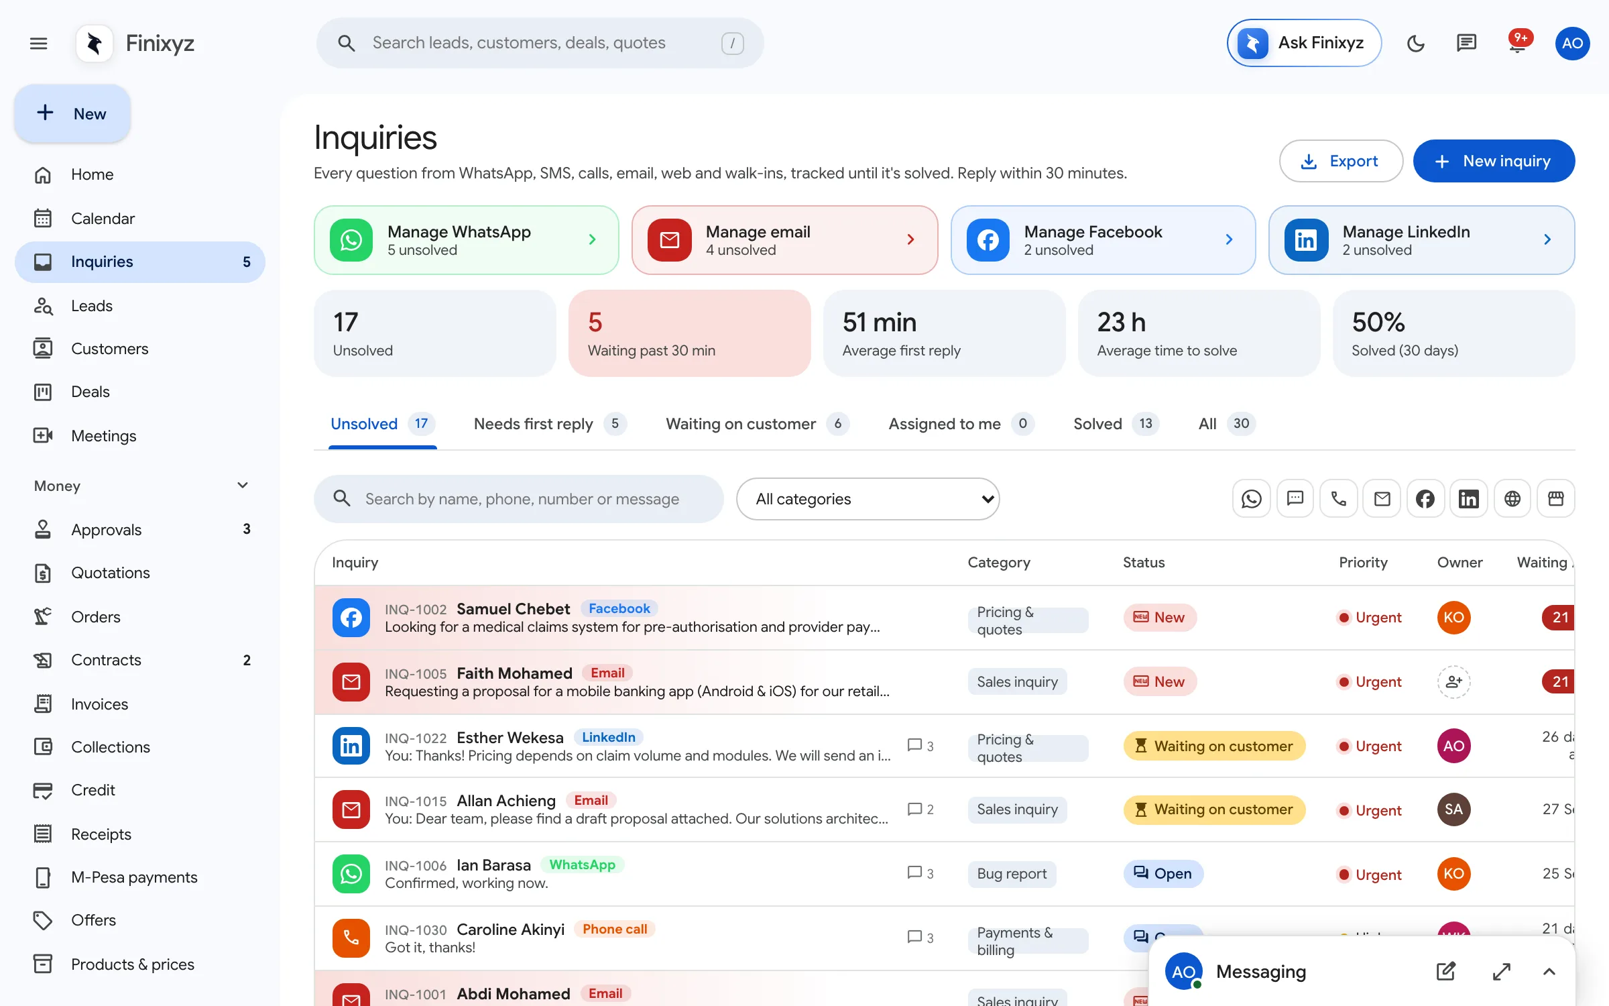This screenshot has height=1006, width=1609.
Task: Open the All categories dropdown
Action: (x=868, y=499)
